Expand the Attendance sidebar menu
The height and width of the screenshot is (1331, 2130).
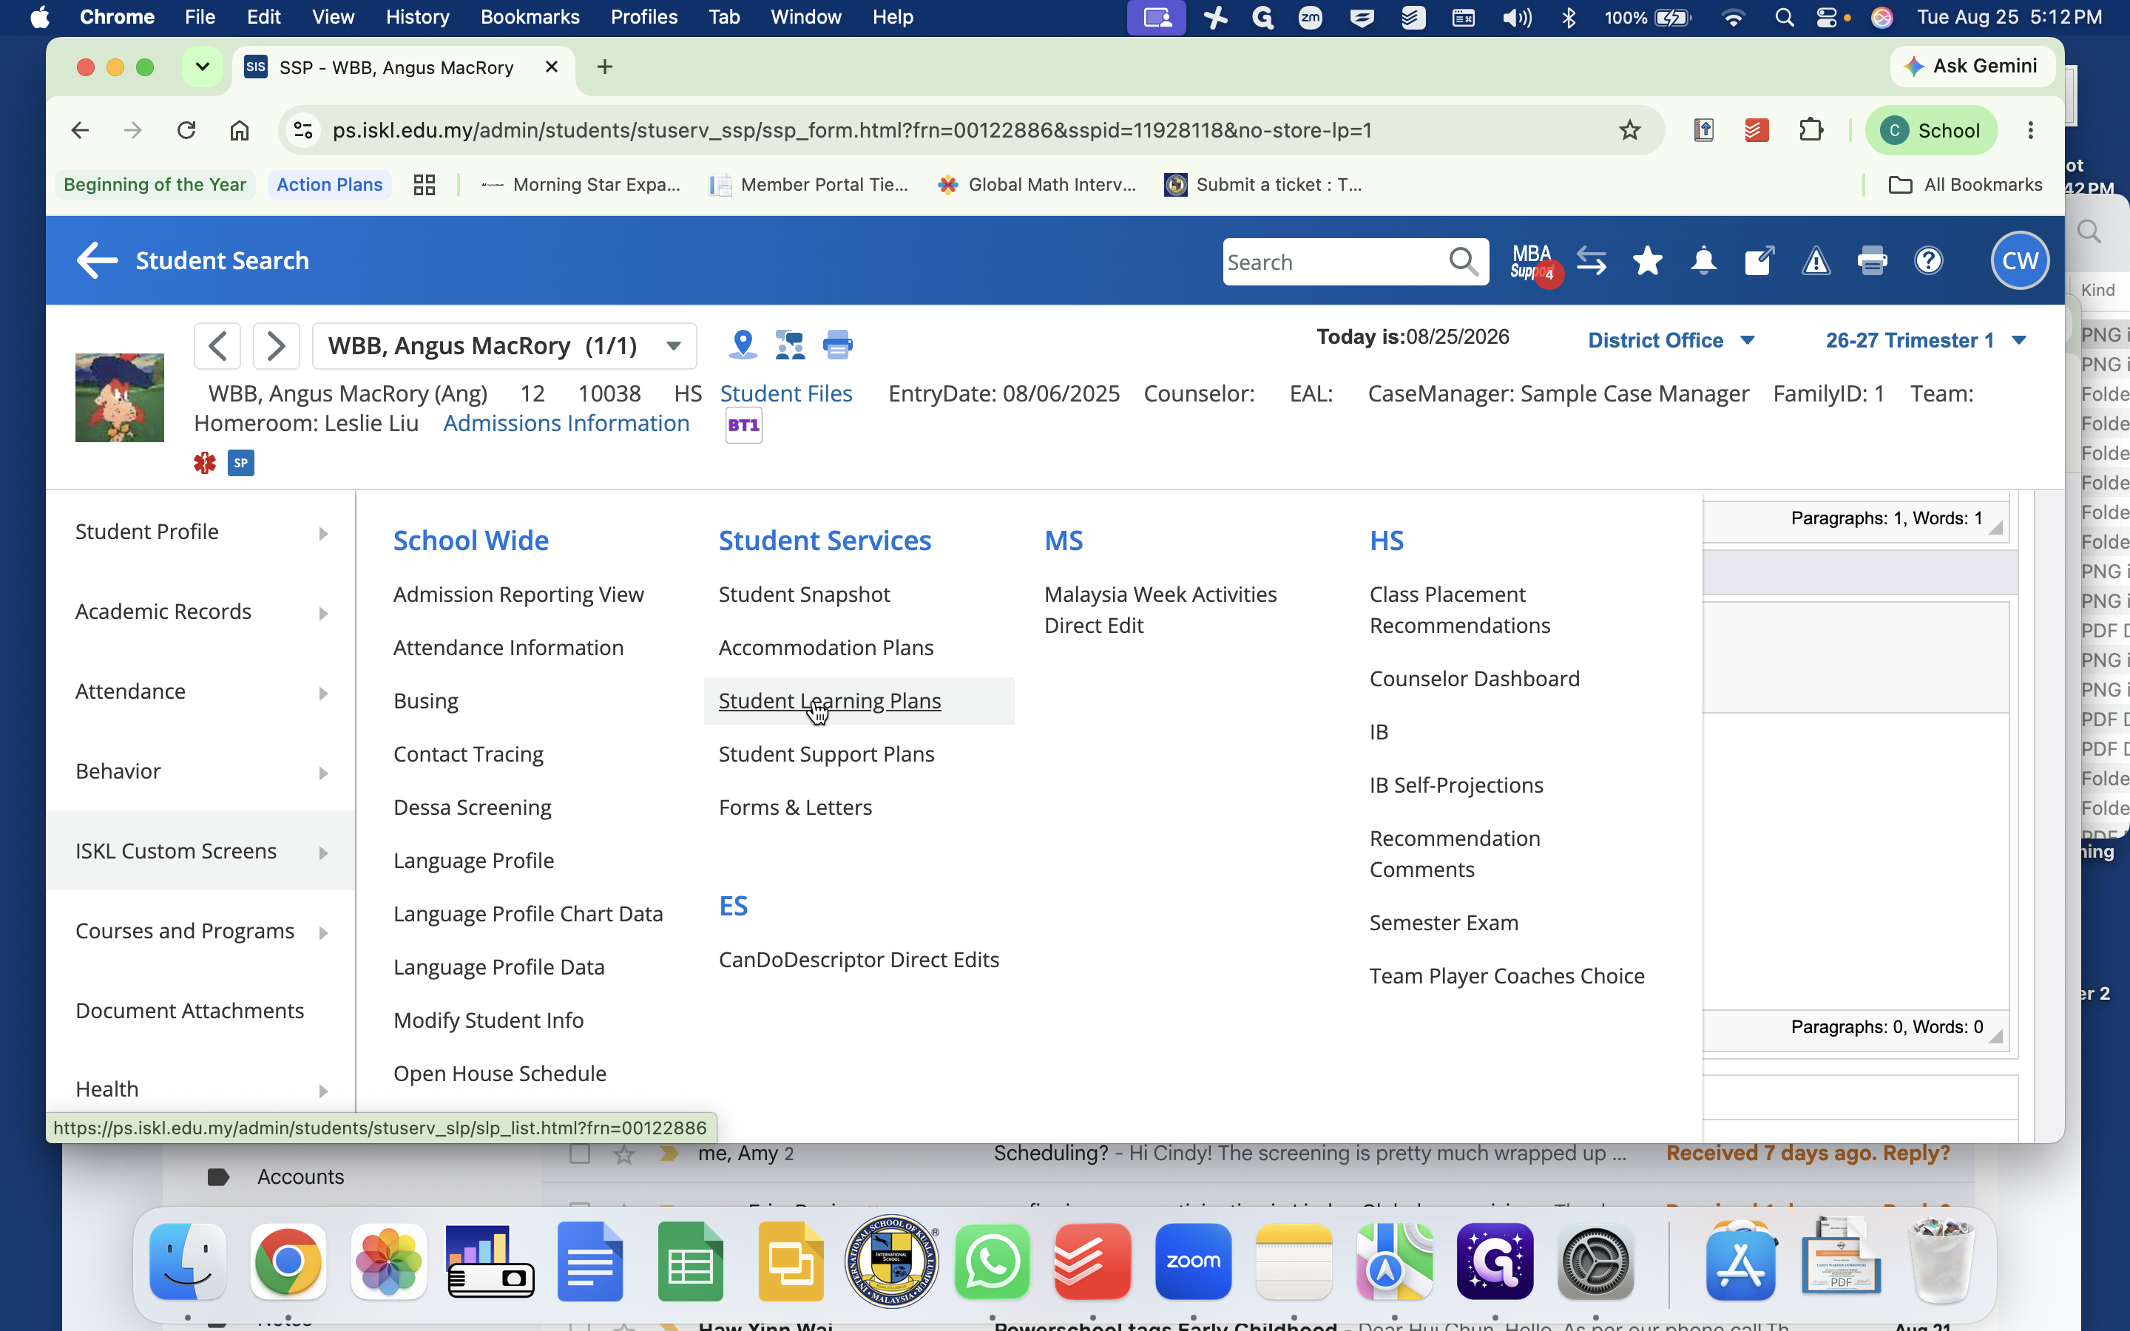202,692
